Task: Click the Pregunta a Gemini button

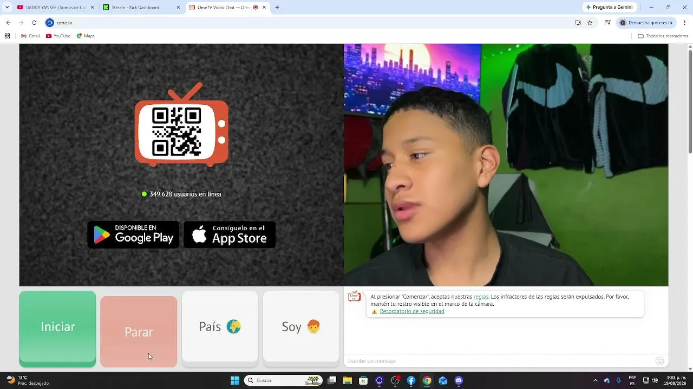Action: [x=609, y=8]
